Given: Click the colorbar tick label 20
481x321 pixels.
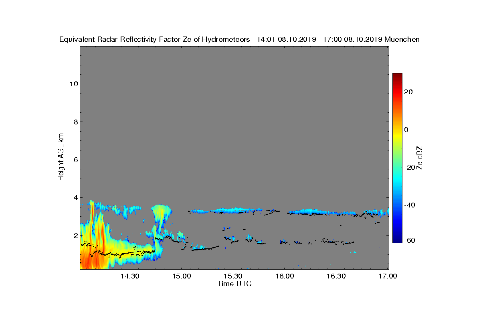Looking at the screenshot, I should point(409,92).
